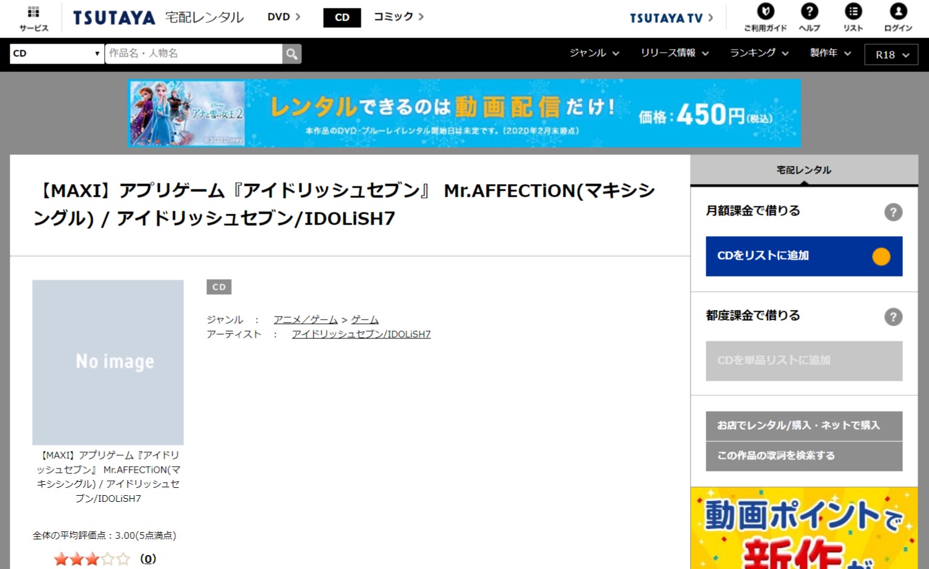Click この作品の歌詞を検索する button
929x569 pixels.
[x=804, y=456]
